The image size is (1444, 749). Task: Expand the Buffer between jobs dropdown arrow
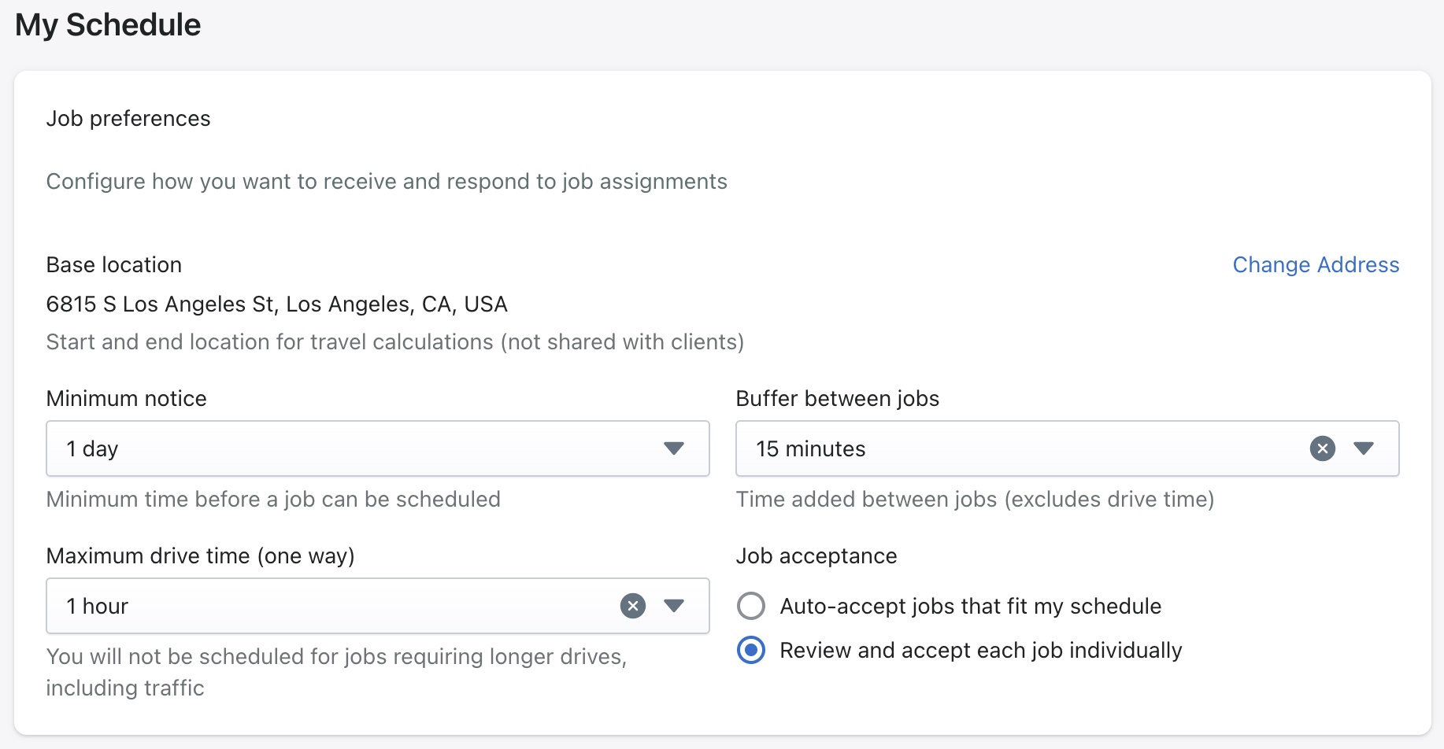click(x=1363, y=448)
